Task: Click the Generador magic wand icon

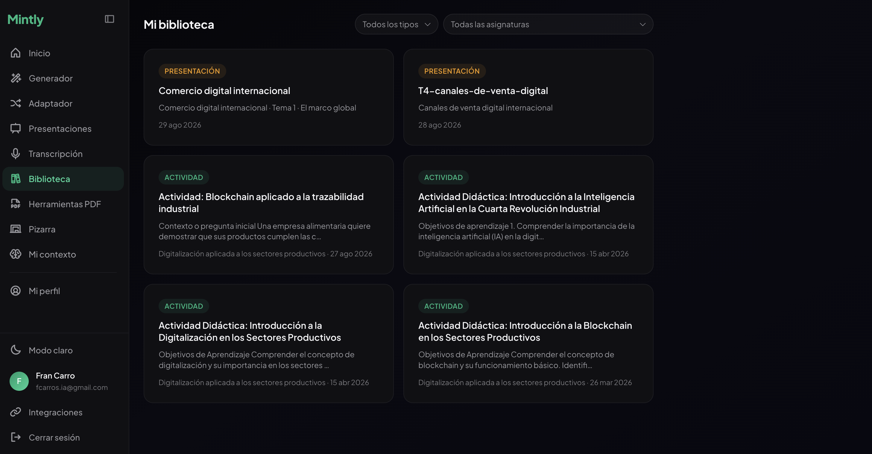Action: 16,78
